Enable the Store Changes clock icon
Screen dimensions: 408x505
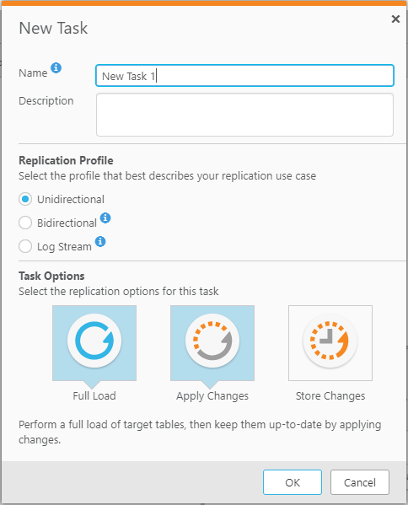(x=330, y=341)
